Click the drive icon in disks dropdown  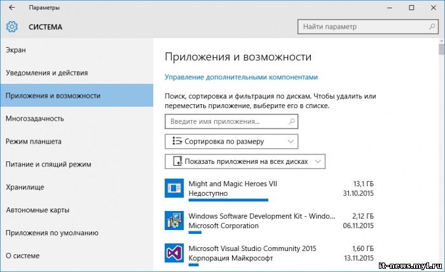[x=177, y=161]
